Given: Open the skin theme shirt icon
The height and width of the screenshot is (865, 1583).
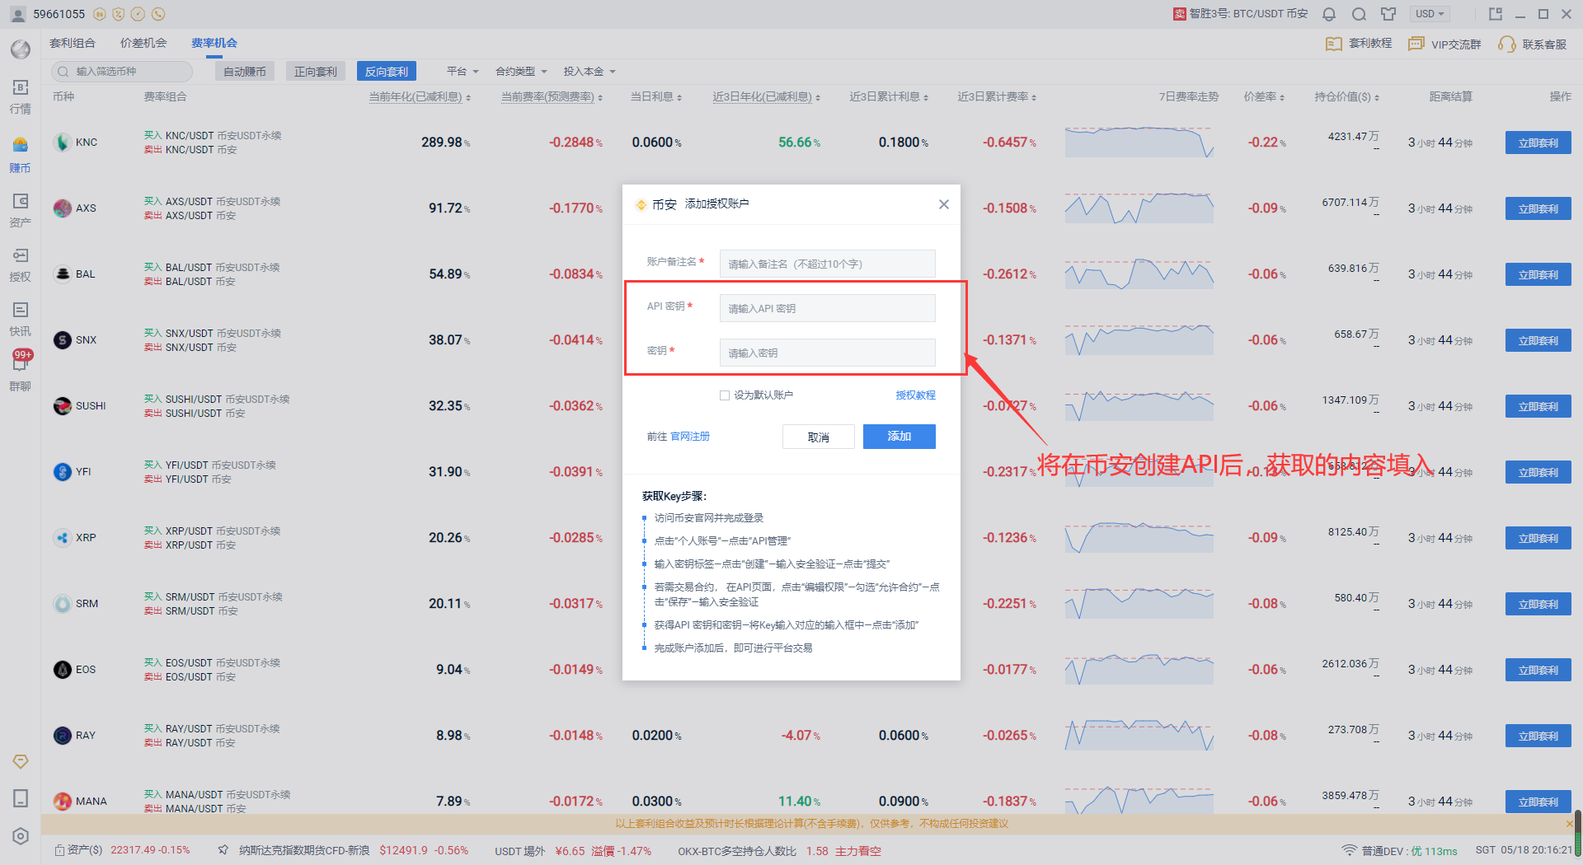Looking at the screenshot, I should 1389,14.
